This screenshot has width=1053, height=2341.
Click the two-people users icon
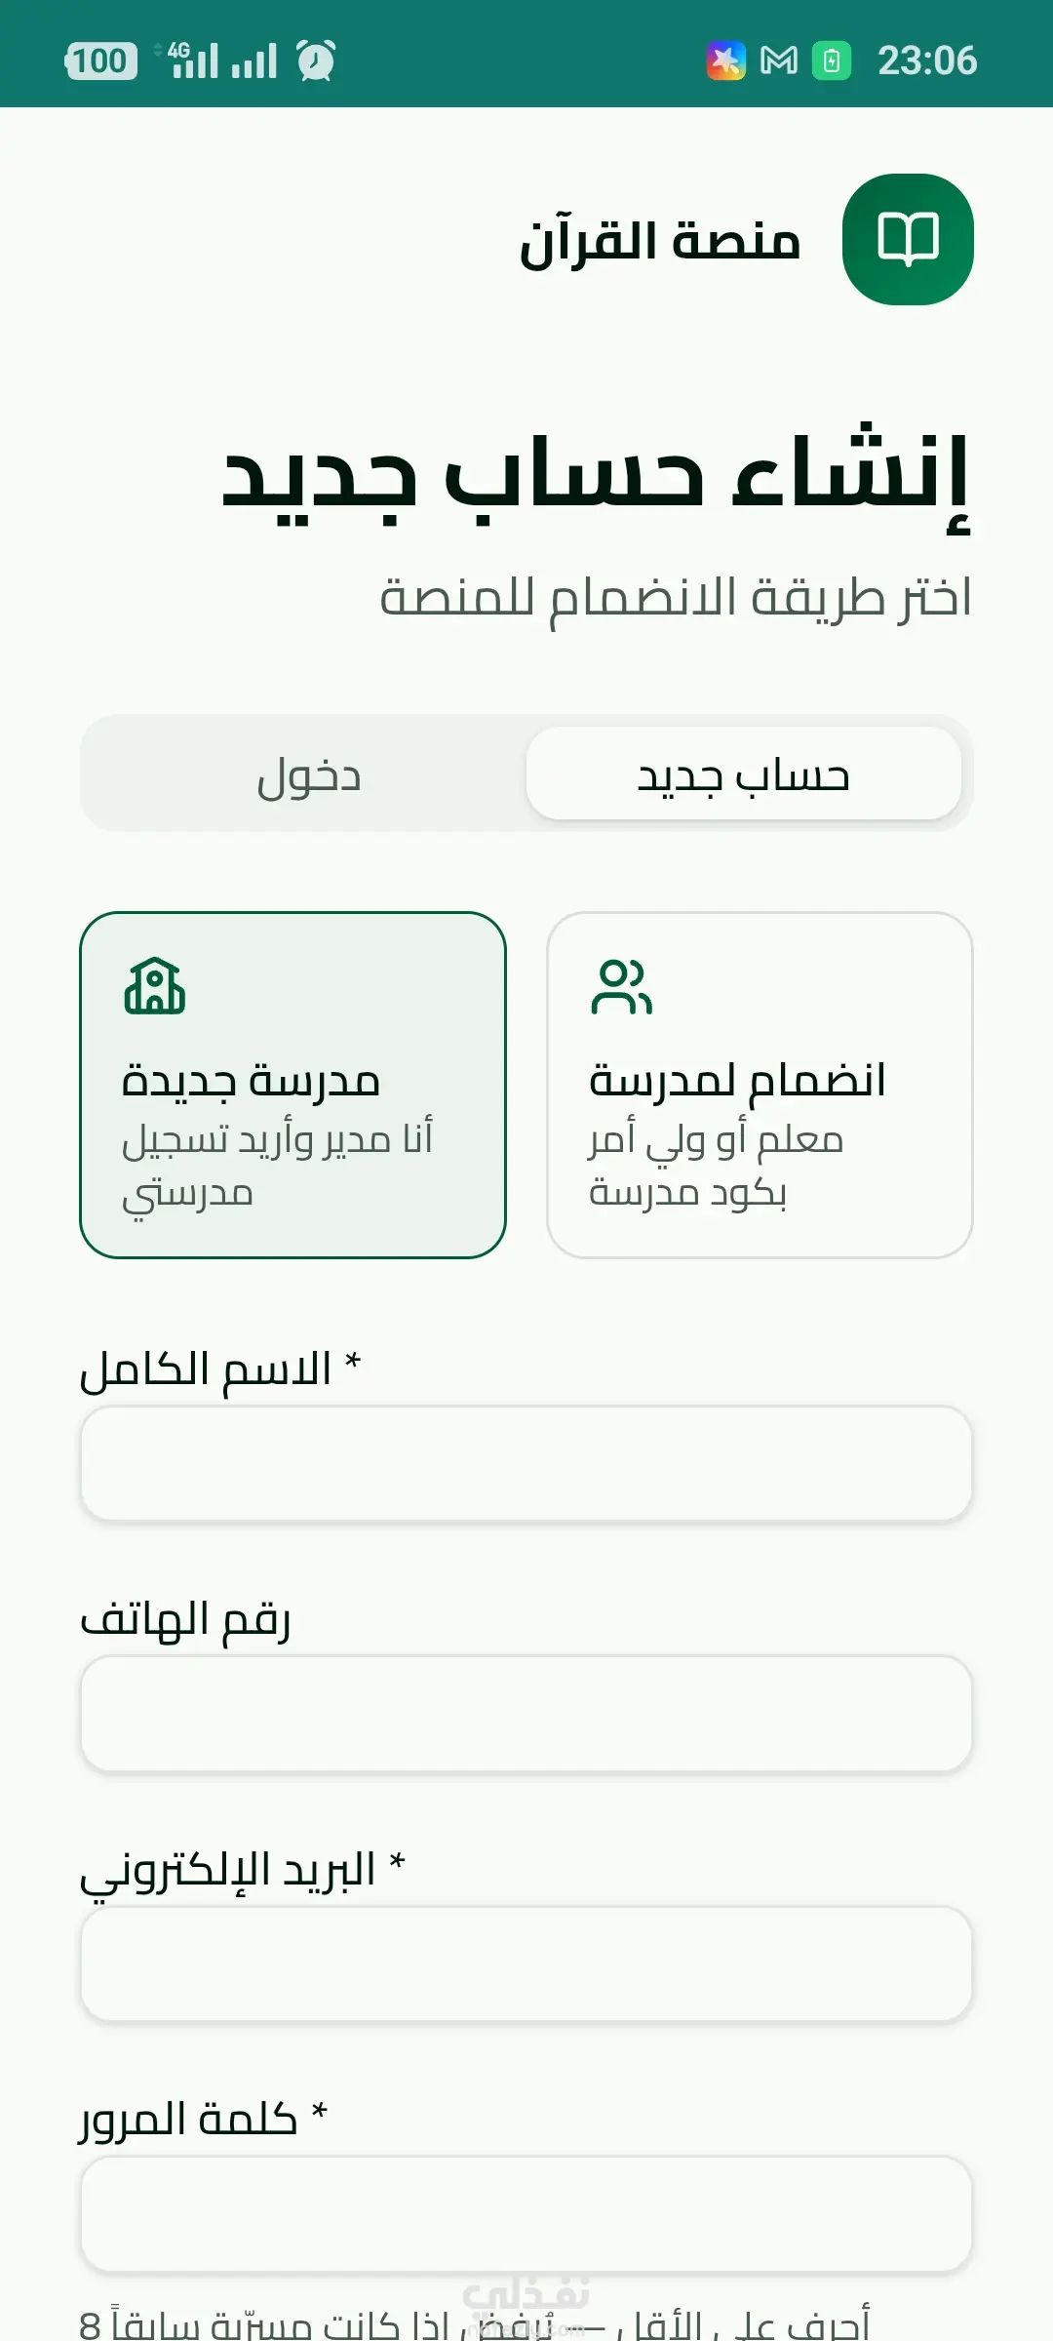pyautogui.click(x=621, y=986)
